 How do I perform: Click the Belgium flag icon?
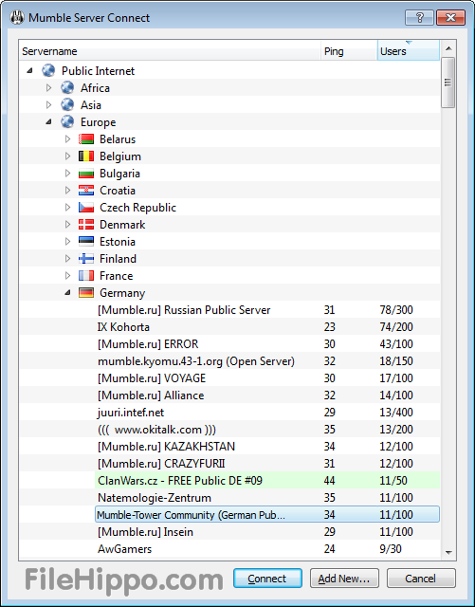[86, 156]
